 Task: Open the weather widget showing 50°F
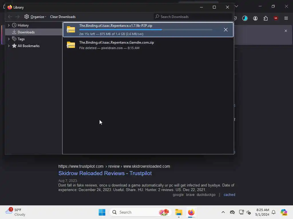[15, 212]
